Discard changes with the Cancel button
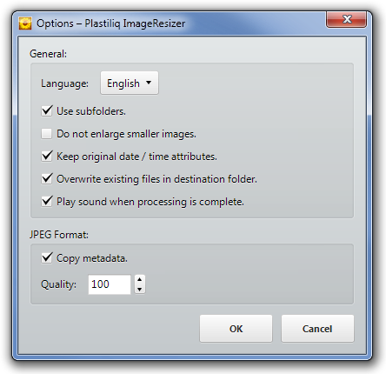Image resolution: width=386 pixels, height=374 pixels. 317,329
